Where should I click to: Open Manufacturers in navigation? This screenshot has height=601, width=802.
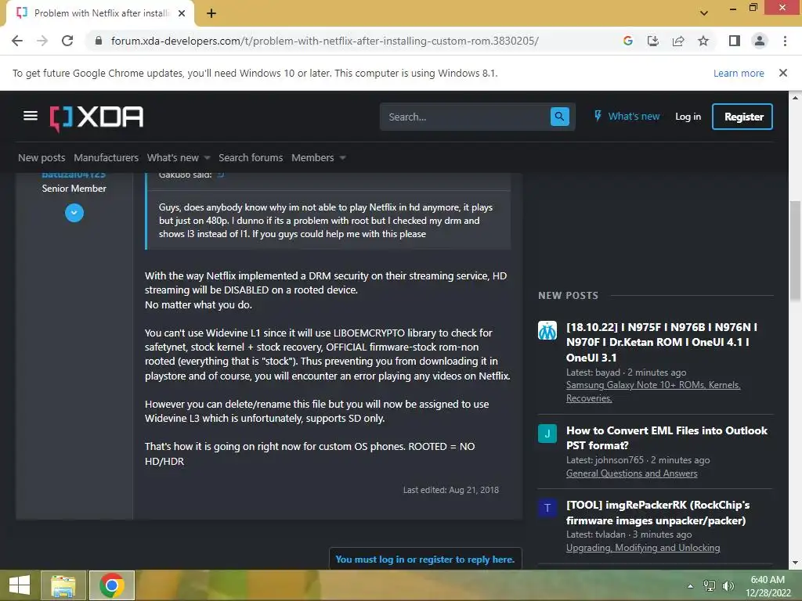click(x=106, y=157)
